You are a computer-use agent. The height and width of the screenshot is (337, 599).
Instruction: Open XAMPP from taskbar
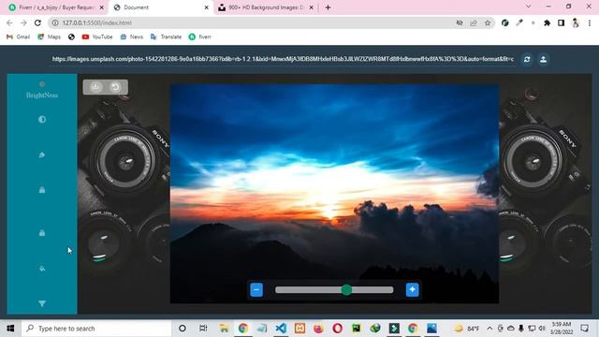tap(299, 329)
